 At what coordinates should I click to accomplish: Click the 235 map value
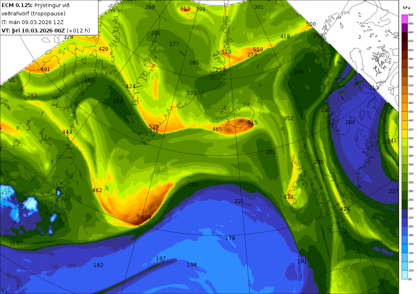319,162
